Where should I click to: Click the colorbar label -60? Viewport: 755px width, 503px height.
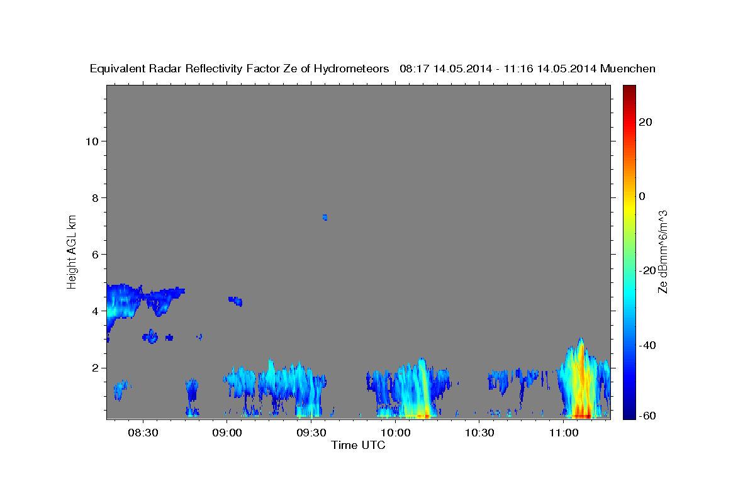coord(647,416)
